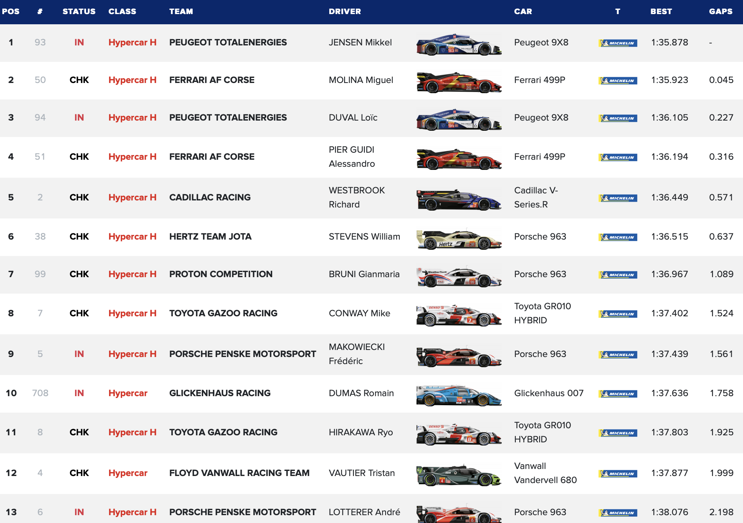
Task: Click Michelin logo in MAKOWIECKI Frédéric row
Action: coord(618,355)
